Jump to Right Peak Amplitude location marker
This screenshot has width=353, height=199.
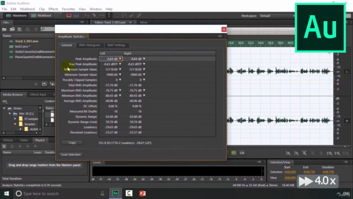coord(144,59)
